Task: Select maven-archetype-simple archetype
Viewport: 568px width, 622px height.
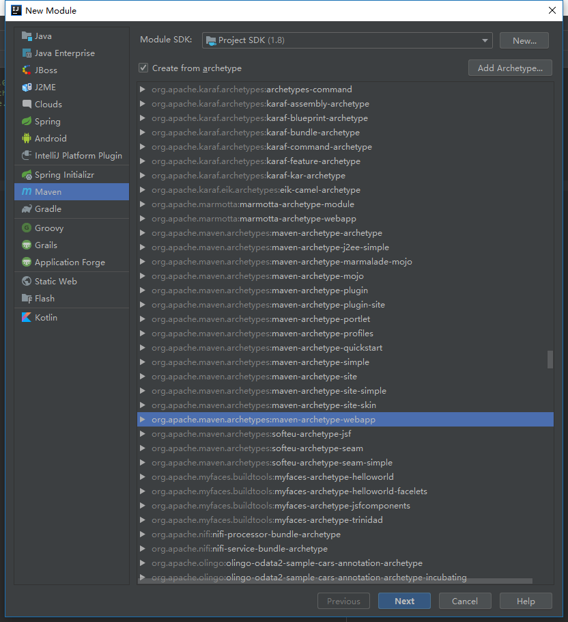Action: pos(345,362)
